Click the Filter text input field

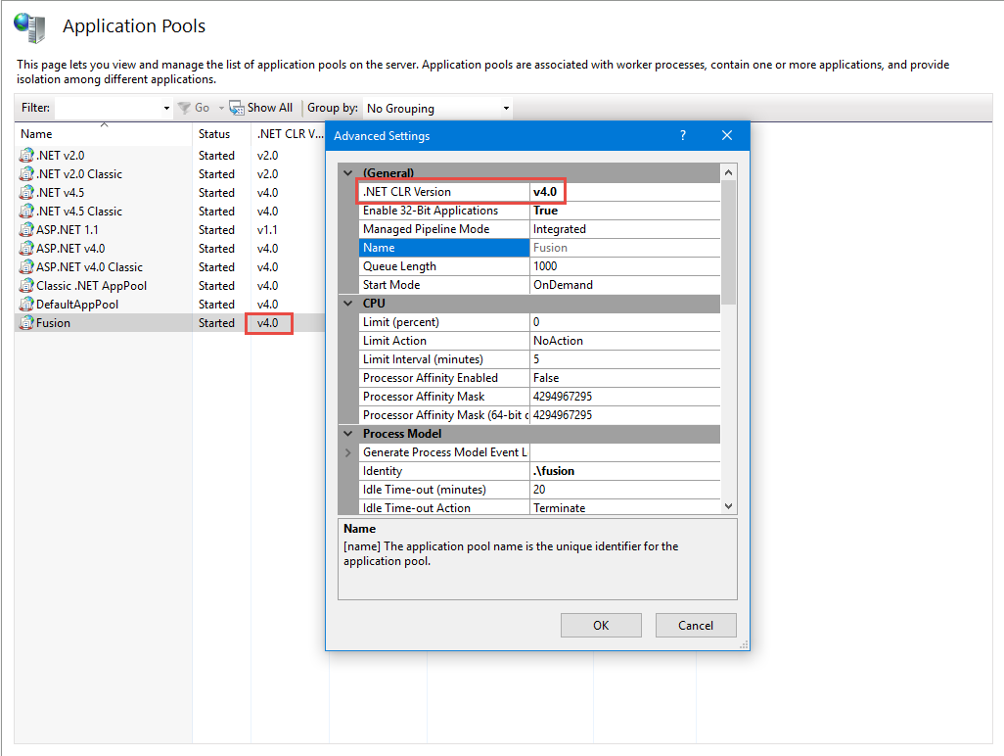(x=109, y=109)
